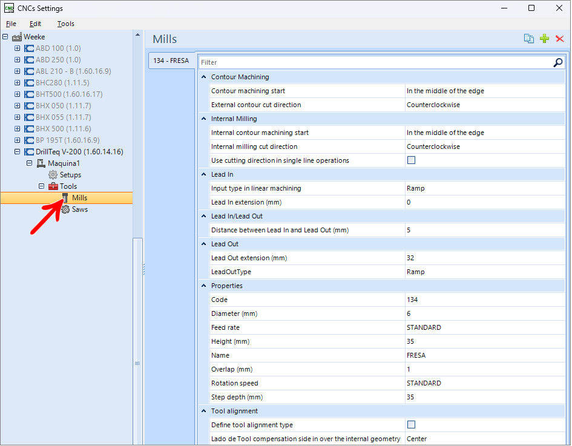Click the BHX 055 machine icon
Image resolution: width=572 pixels, height=446 pixels.
29,117
